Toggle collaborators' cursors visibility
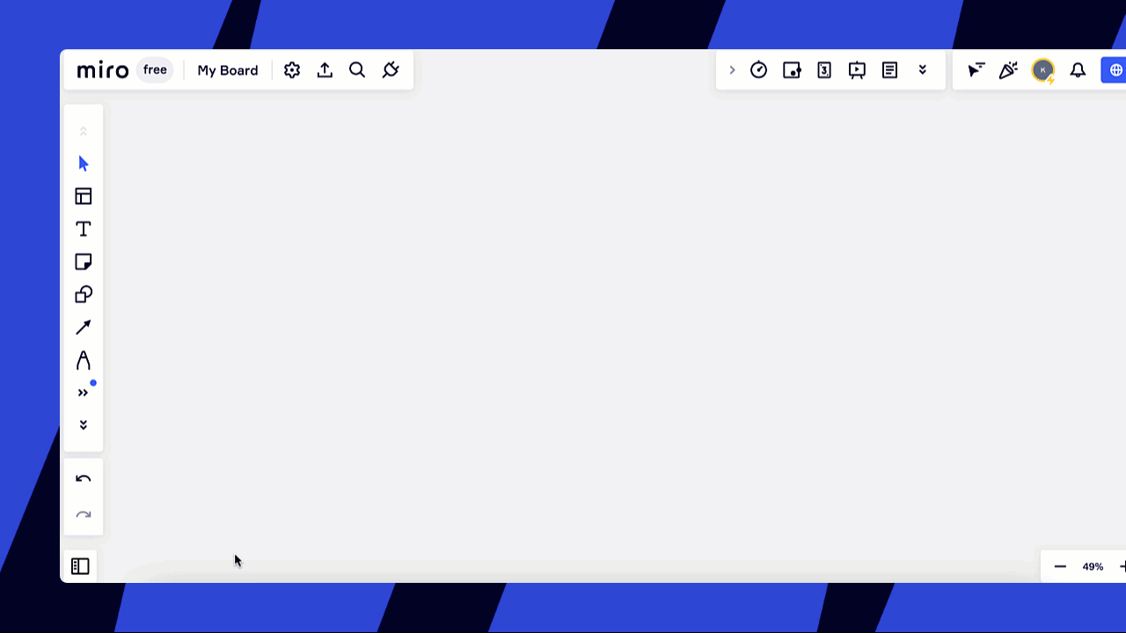The width and height of the screenshot is (1126, 633). 976,69
